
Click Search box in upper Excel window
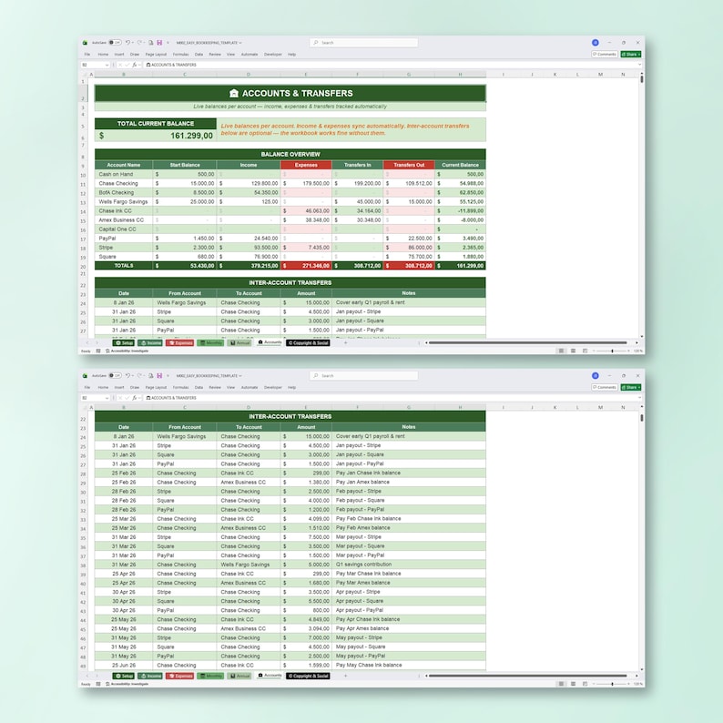point(364,43)
